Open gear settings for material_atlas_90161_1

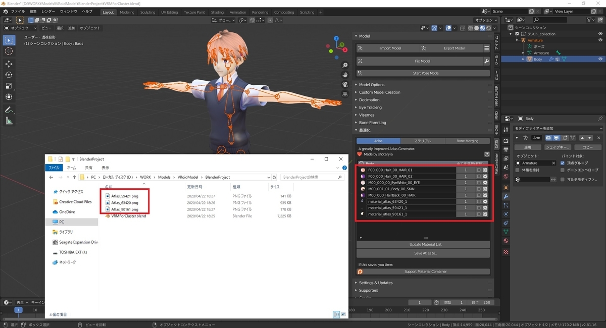tap(485, 214)
